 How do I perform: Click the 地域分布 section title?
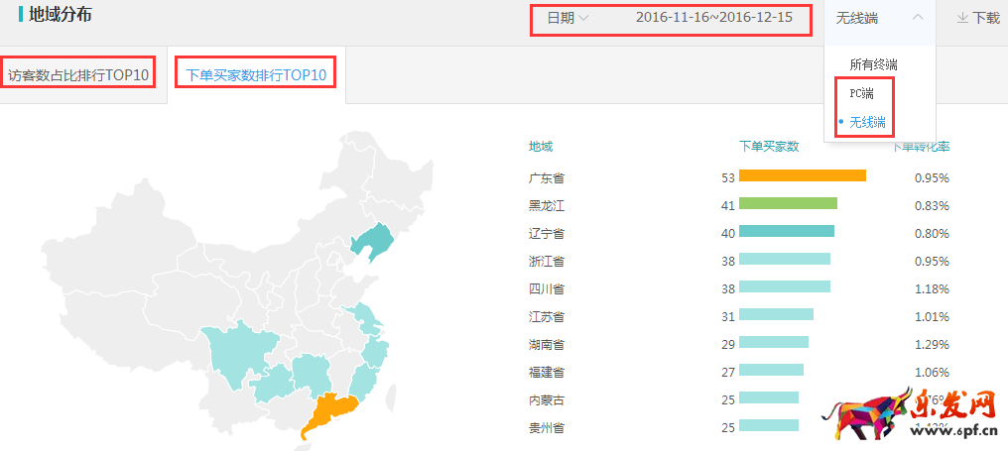60,14
